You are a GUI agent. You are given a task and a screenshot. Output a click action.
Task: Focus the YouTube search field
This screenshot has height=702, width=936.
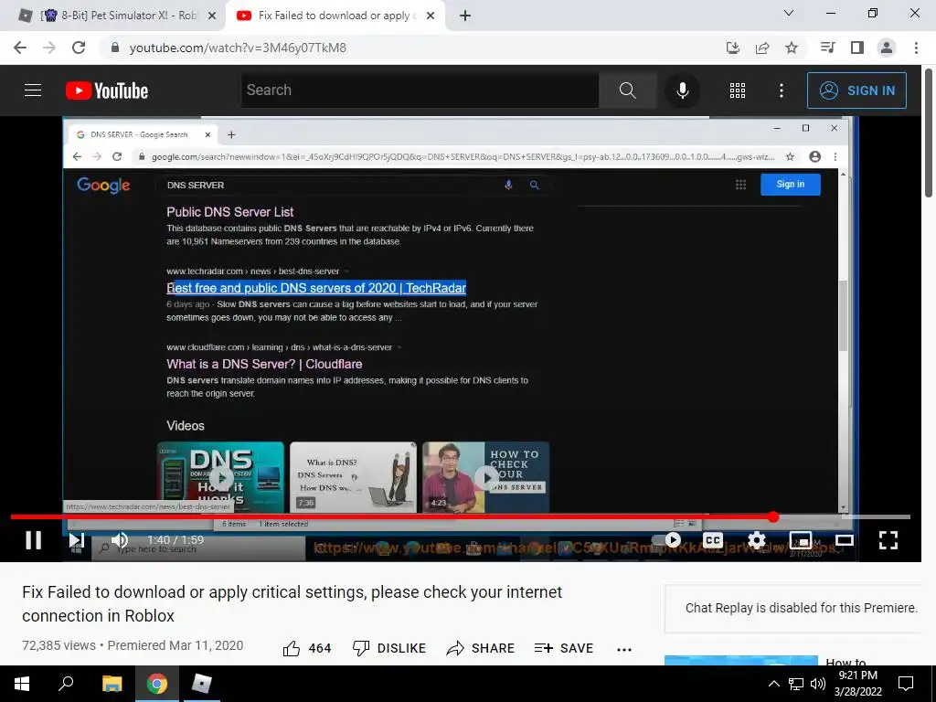click(x=420, y=90)
